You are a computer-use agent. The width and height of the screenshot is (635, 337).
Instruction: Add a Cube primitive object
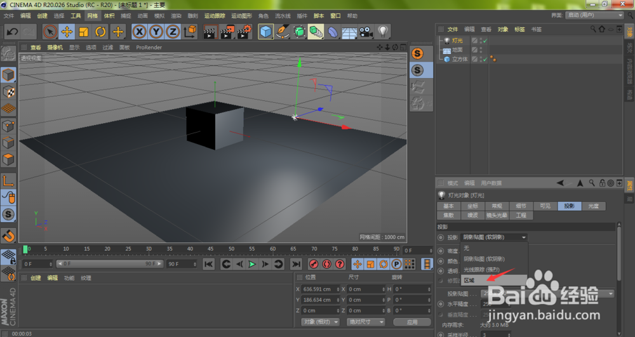tap(265, 32)
